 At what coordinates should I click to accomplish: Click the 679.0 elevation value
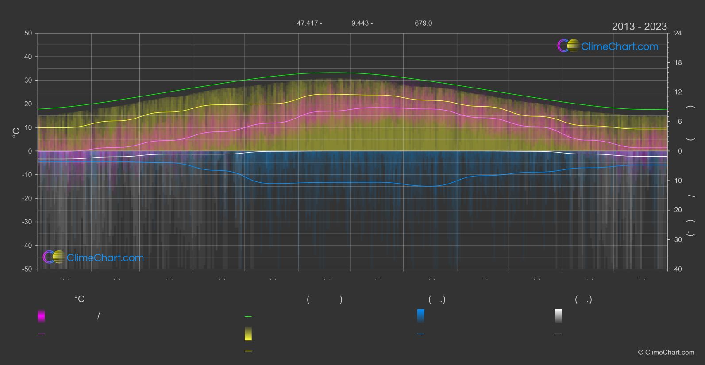[x=423, y=23]
